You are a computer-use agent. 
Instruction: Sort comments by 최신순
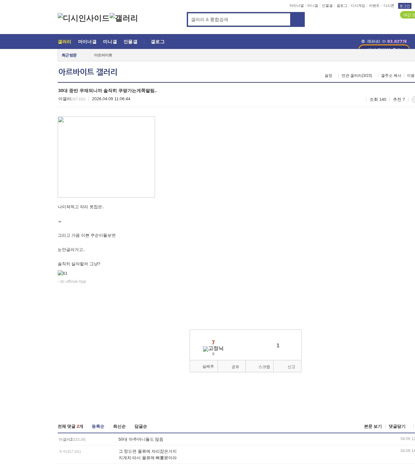[x=119, y=426]
